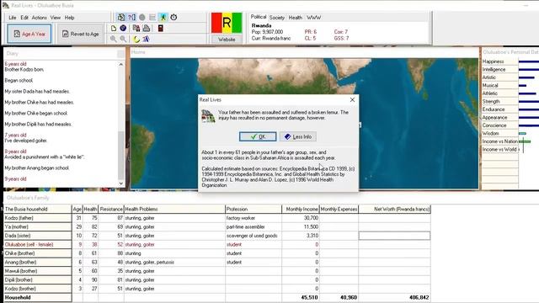Click the Health Problems column header
539x303 pixels.
point(174,209)
